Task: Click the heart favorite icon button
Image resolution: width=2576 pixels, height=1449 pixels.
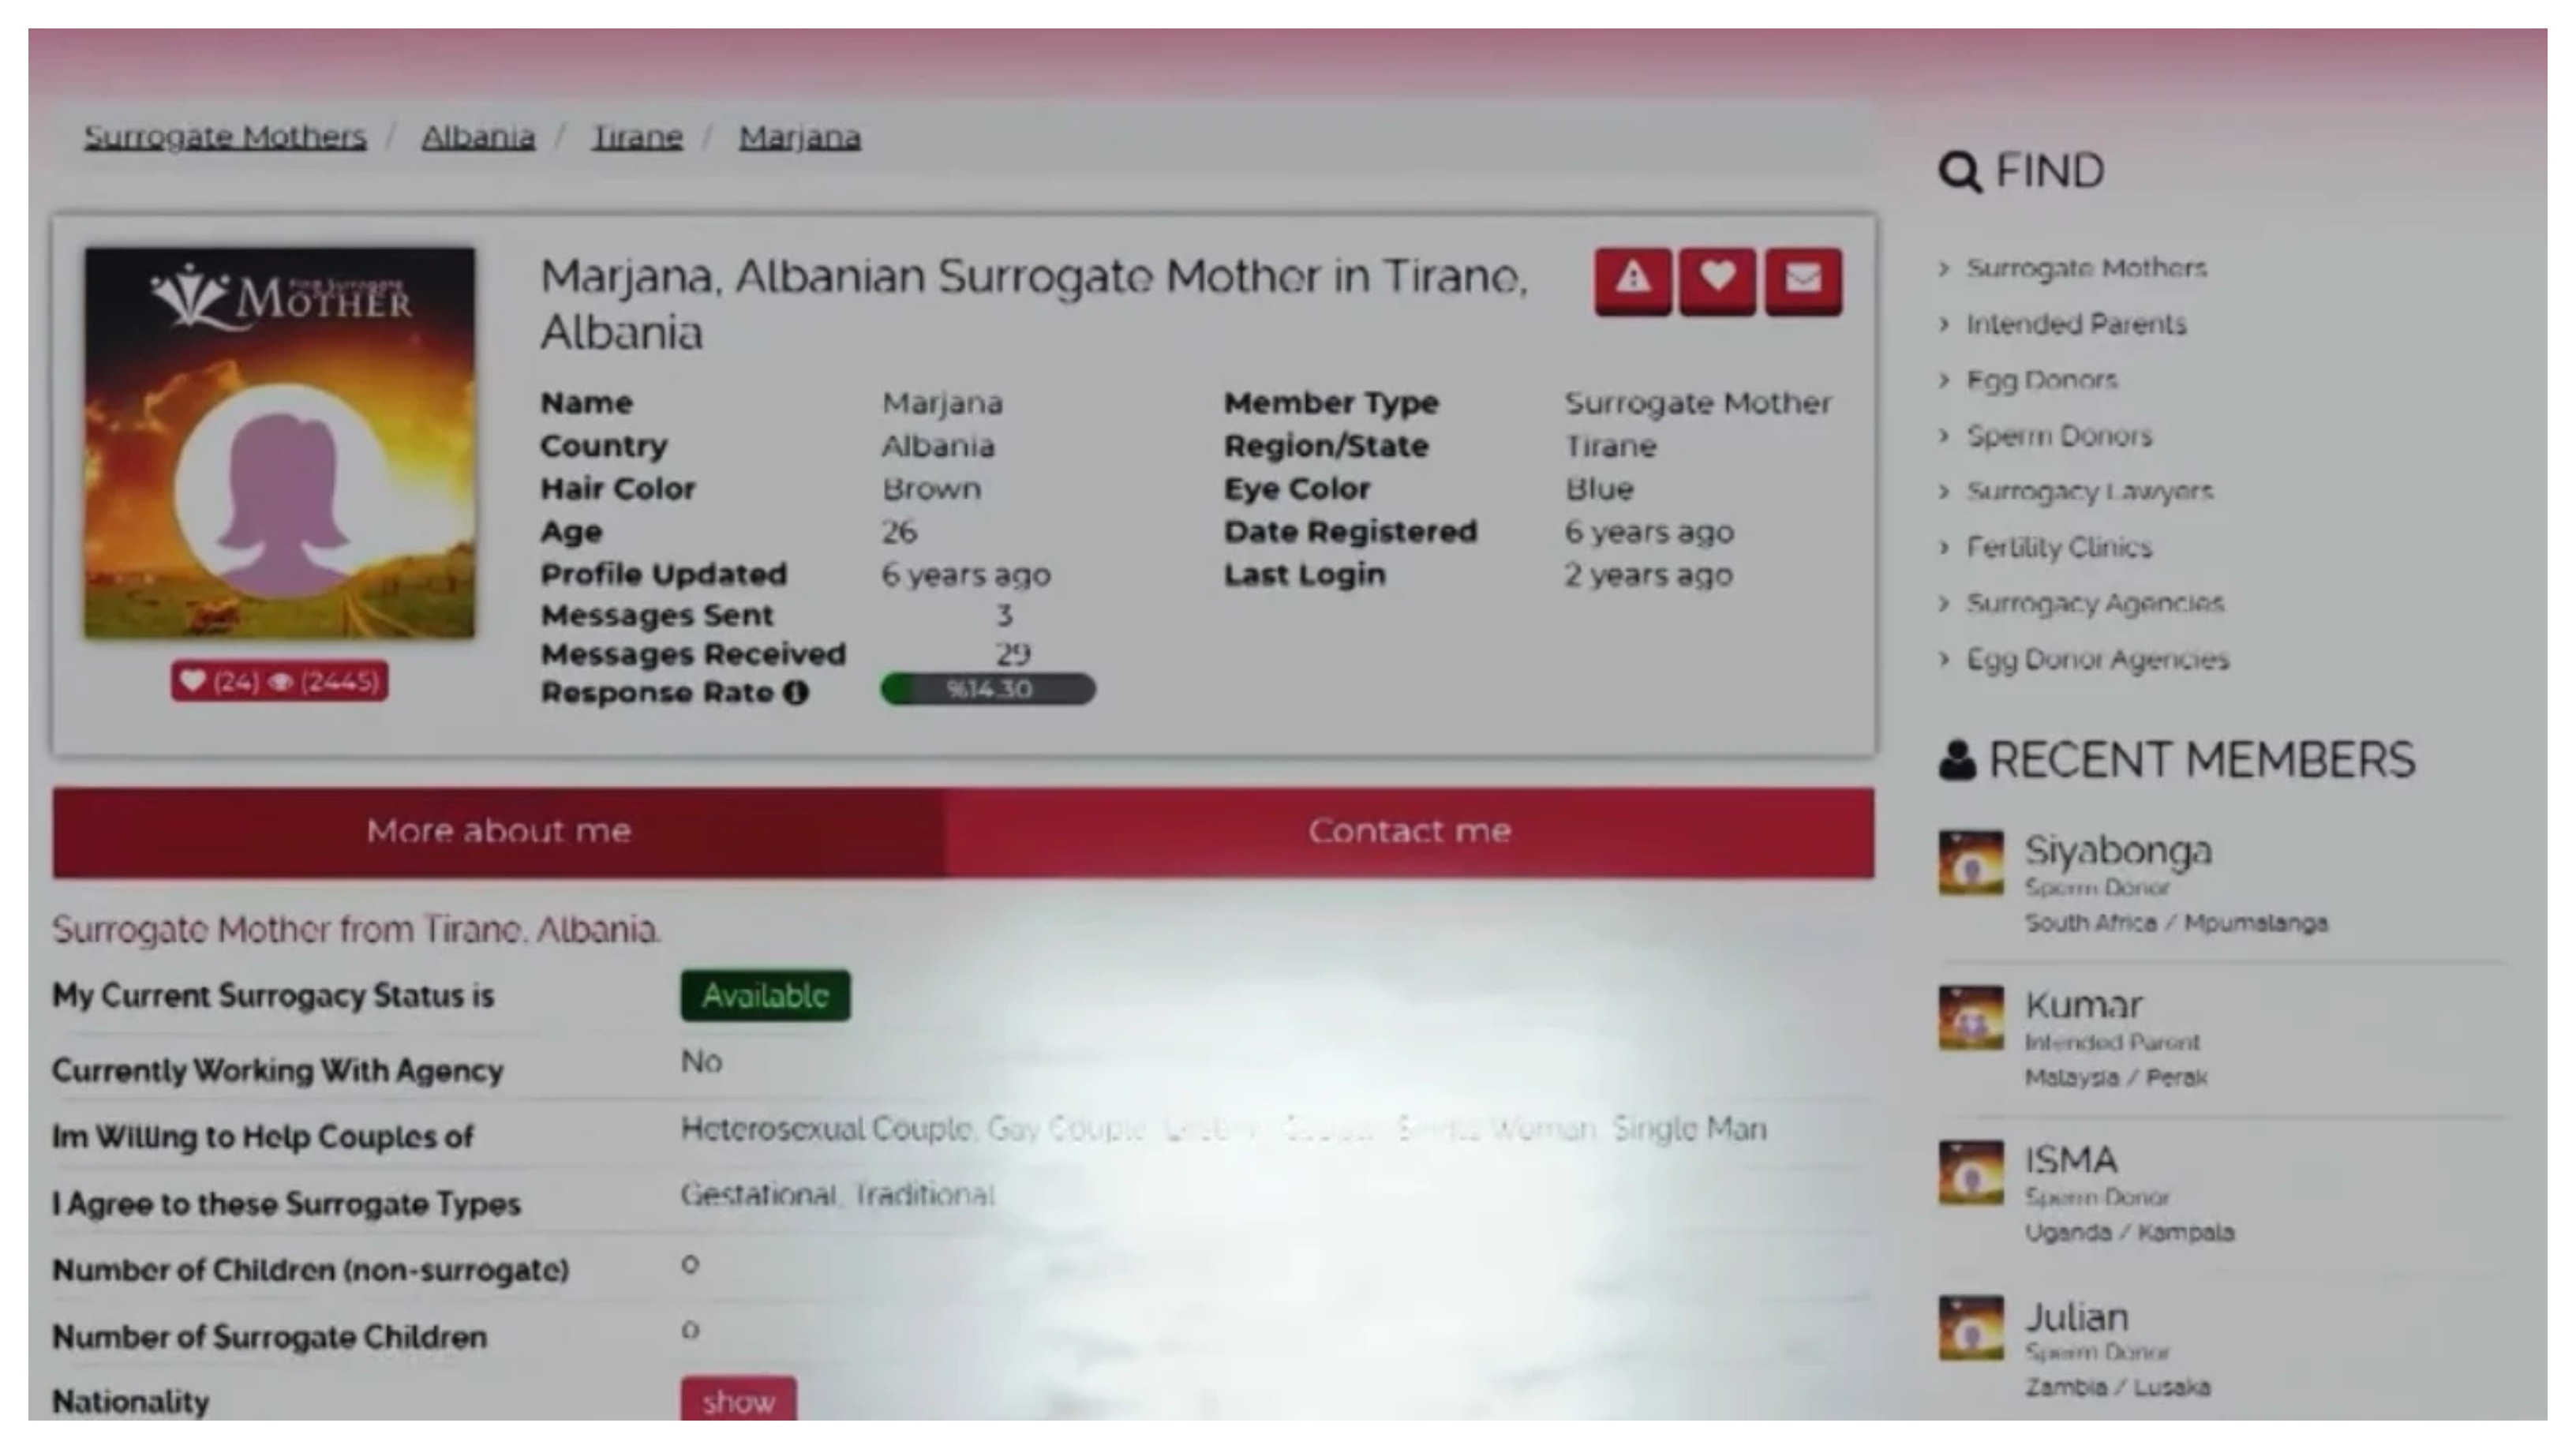Action: 1717,279
